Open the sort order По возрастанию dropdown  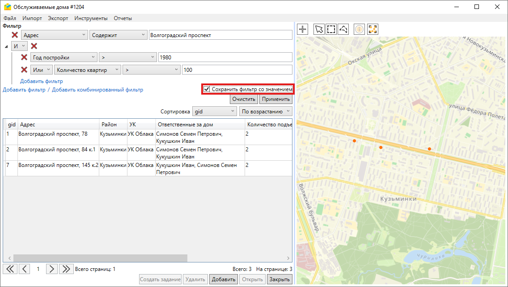coord(266,111)
